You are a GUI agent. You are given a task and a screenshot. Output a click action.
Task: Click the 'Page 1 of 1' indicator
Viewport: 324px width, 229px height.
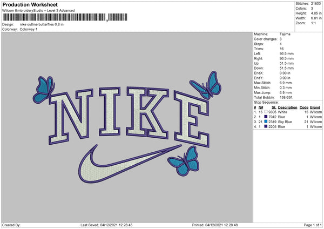(x=313, y=225)
